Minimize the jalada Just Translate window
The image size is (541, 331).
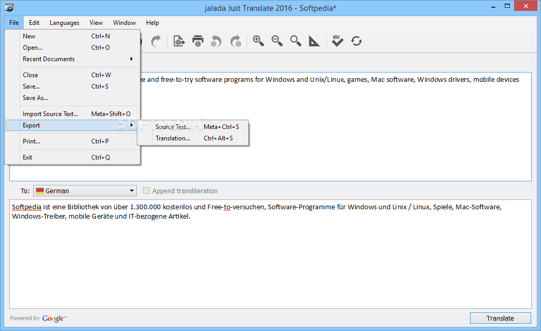[493, 7]
